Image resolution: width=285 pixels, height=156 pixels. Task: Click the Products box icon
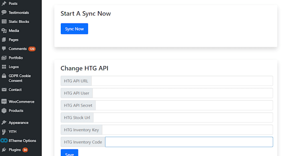[x=4, y=110]
